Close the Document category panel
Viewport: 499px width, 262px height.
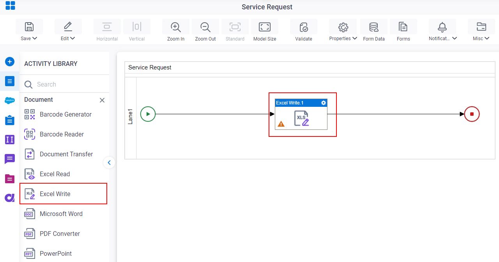tap(102, 100)
